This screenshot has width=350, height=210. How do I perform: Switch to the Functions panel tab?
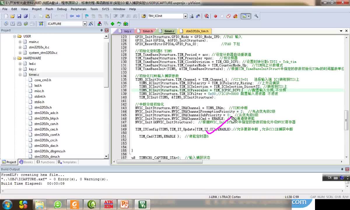[x=45, y=162]
